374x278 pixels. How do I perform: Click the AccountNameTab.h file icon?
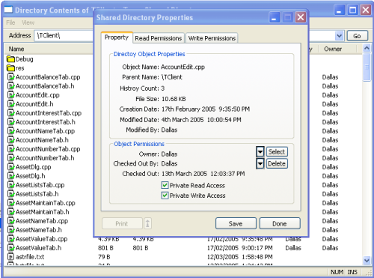pos(11,140)
